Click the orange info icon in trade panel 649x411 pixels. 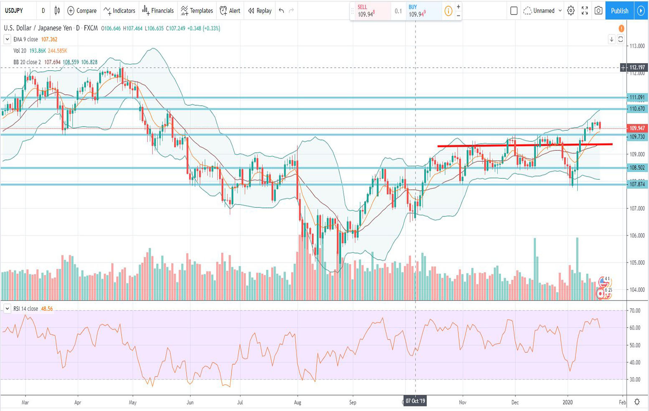[x=448, y=11]
